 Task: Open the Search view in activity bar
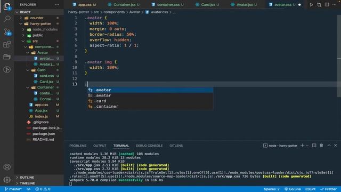(x=7, y=19)
